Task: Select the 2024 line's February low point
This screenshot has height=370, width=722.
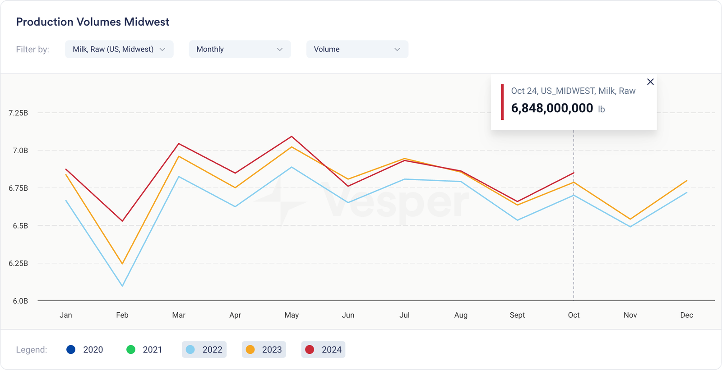Action: click(x=122, y=221)
